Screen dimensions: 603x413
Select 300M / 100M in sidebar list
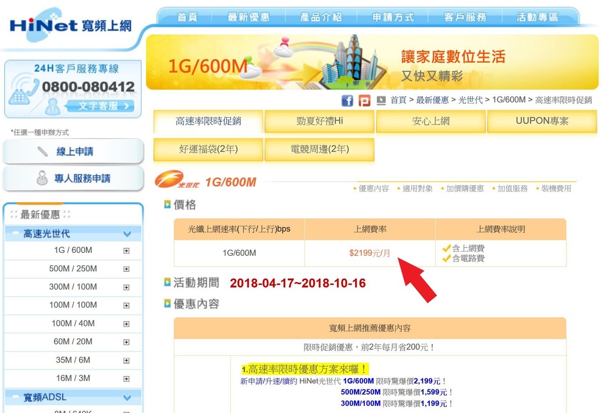point(73,287)
